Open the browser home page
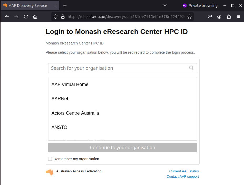244x185 pixels. click(x=35, y=16)
